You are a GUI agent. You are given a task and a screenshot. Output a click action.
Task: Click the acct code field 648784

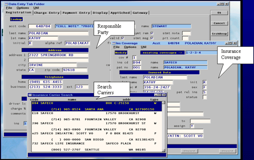(x=40, y=26)
